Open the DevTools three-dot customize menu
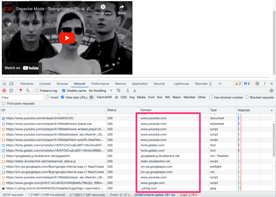The image size is (276, 197). click(x=265, y=84)
